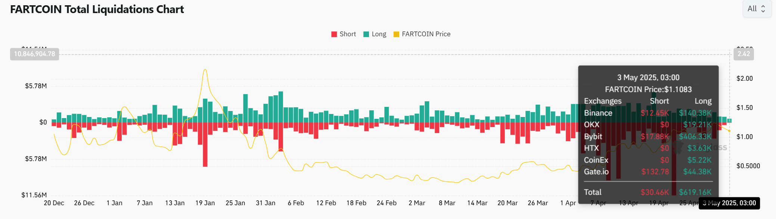Image resolution: width=776 pixels, height=219 pixels.
Task: Click the Binance row in tooltip
Action: [648, 113]
